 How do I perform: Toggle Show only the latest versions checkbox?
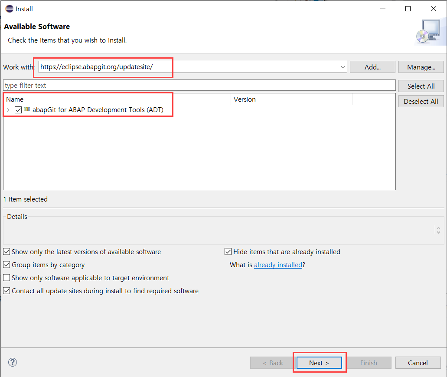click(7, 251)
